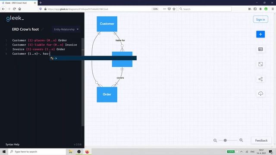The height and width of the screenshot is (155, 276).
Task: Move the diagram zoom slider handle
Action: (x=225, y=140)
